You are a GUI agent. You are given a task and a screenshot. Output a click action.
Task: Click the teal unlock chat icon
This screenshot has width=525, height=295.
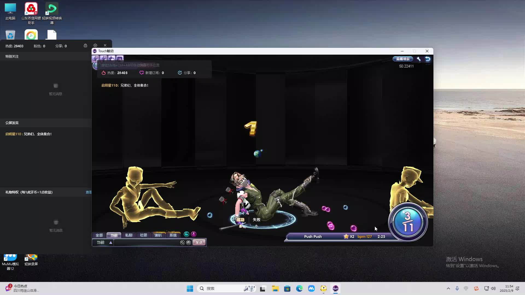coord(186,234)
